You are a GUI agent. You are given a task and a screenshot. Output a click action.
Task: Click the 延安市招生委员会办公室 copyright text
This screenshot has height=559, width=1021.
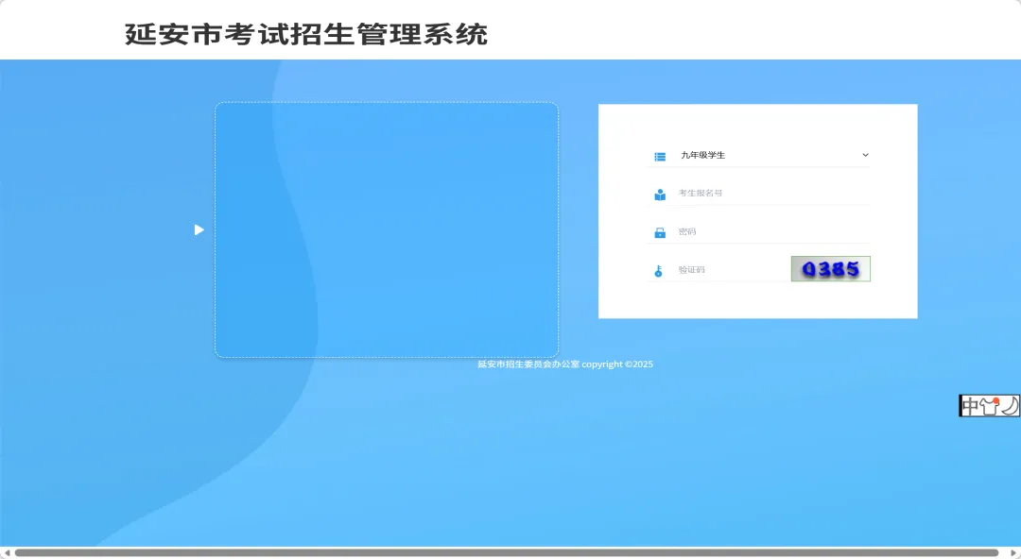[x=565, y=364]
